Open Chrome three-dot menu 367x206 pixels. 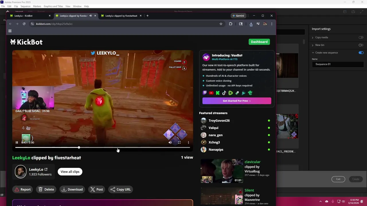click(272, 24)
